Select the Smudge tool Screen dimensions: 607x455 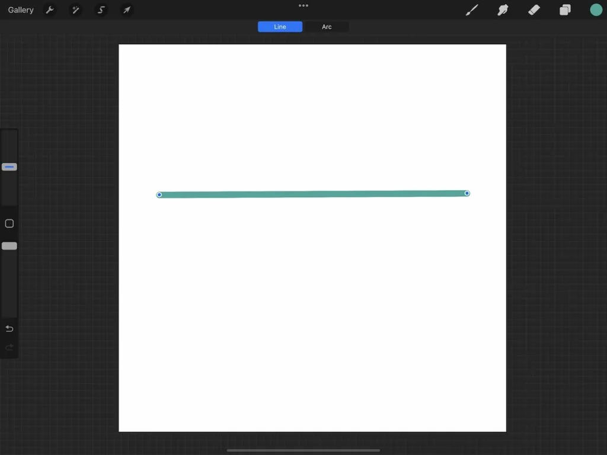point(503,10)
